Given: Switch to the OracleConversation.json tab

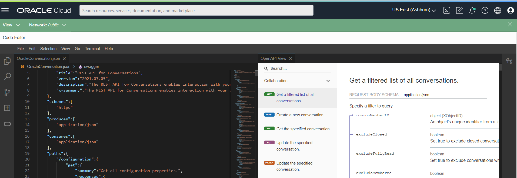Looking at the screenshot, I should (38, 58).
